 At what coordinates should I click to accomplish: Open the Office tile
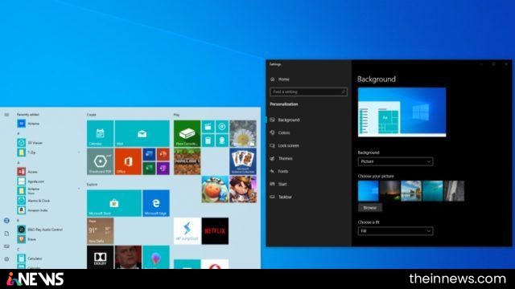[x=128, y=161]
